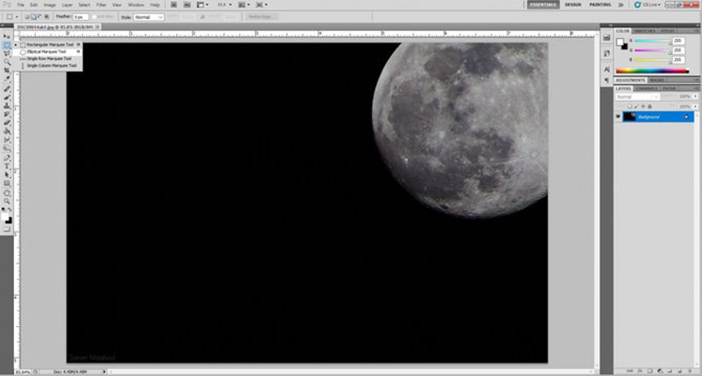The image size is (702, 376).
Task: Select the 3D Rotate tool
Action: pyautogui.click(x=7, y=193)
